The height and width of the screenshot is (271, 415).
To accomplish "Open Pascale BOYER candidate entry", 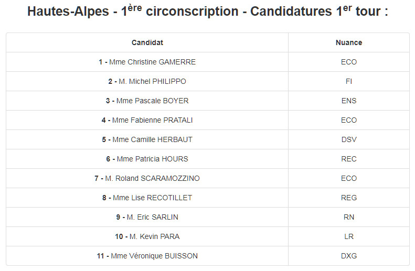I will pos(152,101).
